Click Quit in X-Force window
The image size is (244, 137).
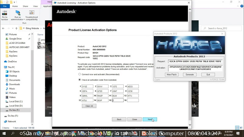[x=208, y=75]
